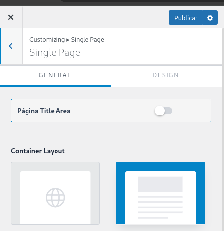Click the dark window bar at the top

112,3
